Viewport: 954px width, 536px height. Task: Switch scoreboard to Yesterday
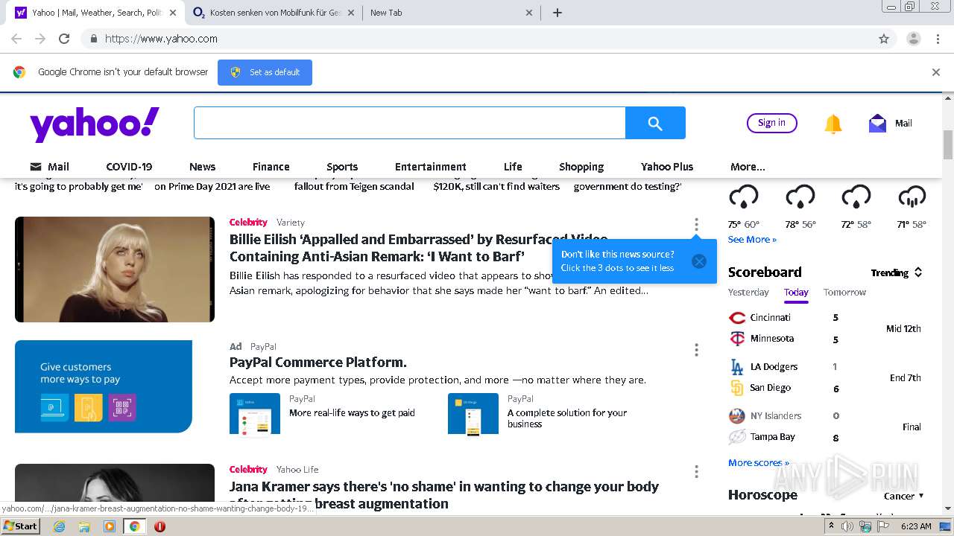click(x=748, y=293)
